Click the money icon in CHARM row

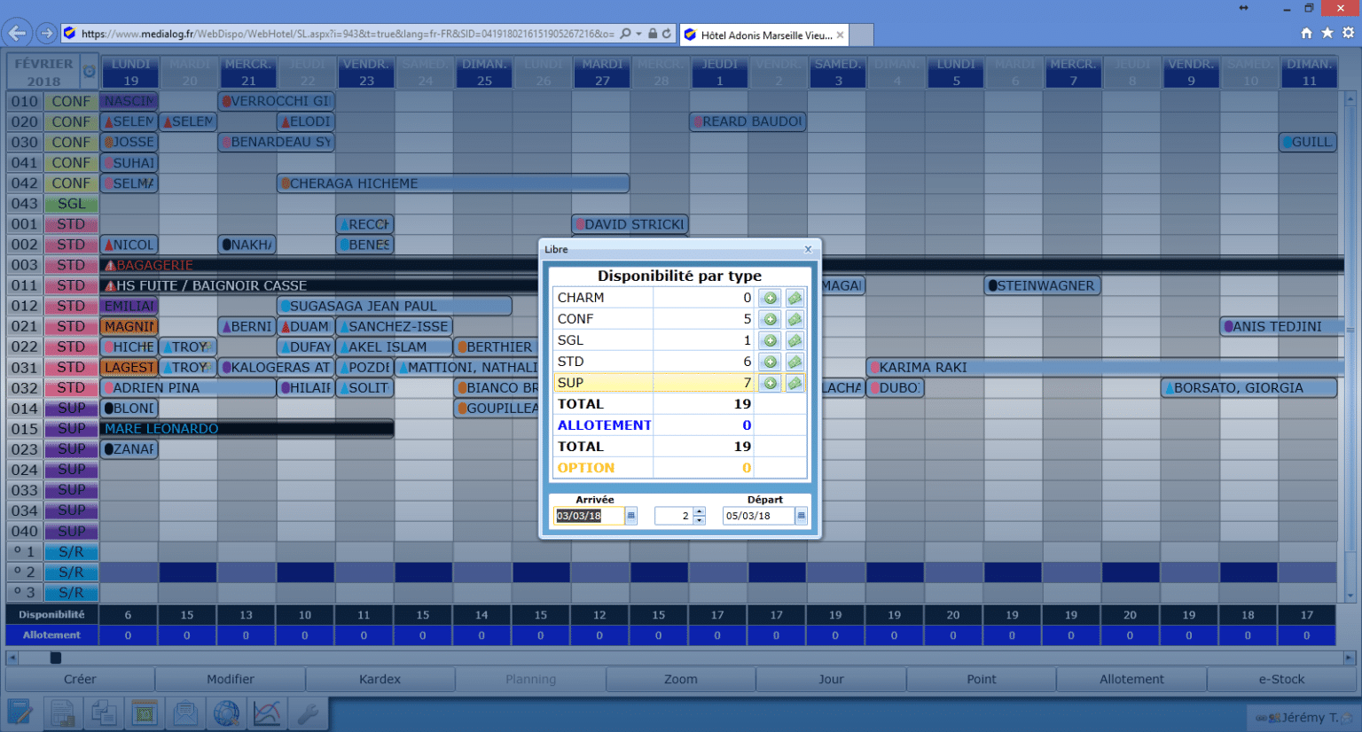794,298
